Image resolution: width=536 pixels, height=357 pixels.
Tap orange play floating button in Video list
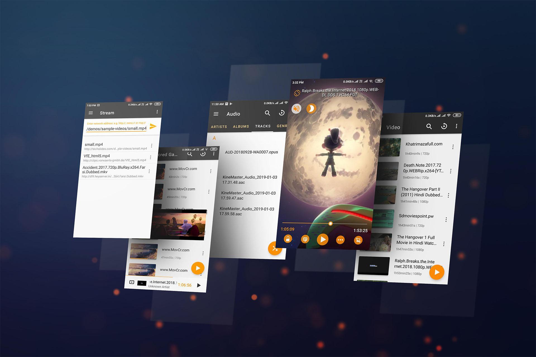[x=437, y=272]
